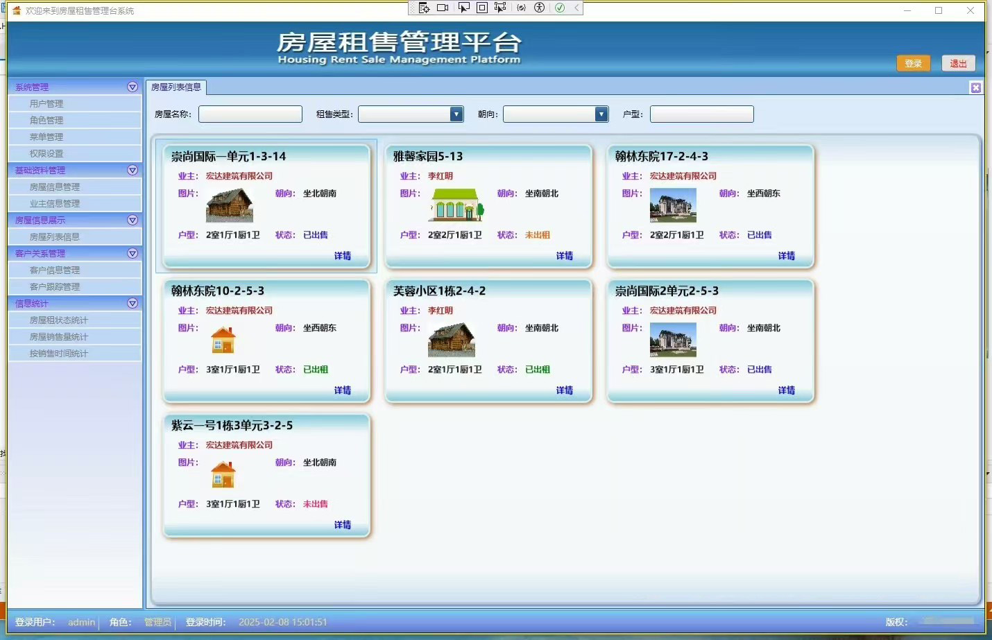Open the 朝向 dropdown list
This screenshot has height=640, width=992.
pos(601,114)
